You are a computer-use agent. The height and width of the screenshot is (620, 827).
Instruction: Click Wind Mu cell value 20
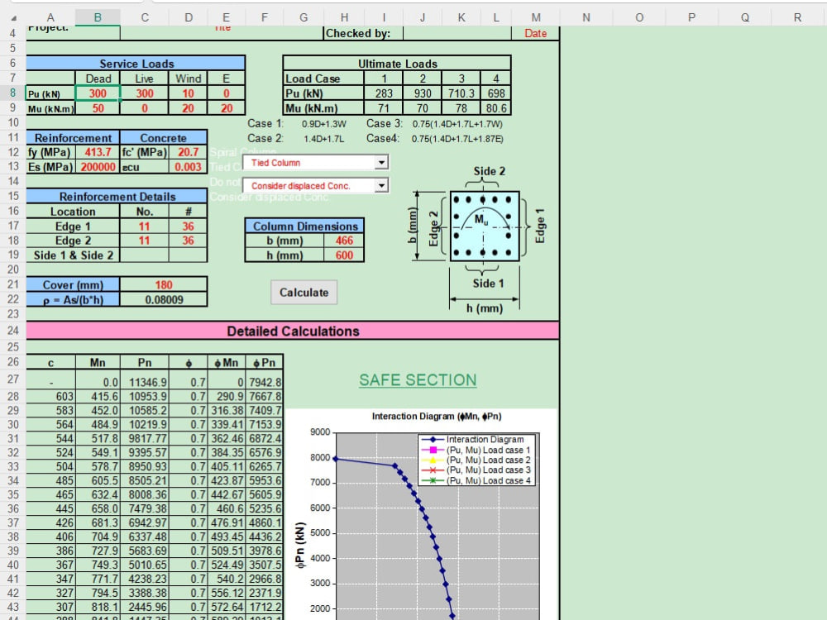click(189, 108)
